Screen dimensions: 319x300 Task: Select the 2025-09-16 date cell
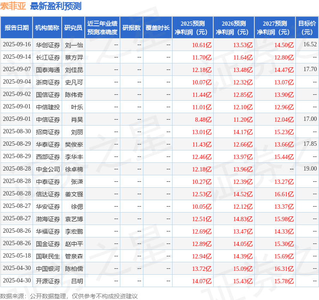click(17, 45)
